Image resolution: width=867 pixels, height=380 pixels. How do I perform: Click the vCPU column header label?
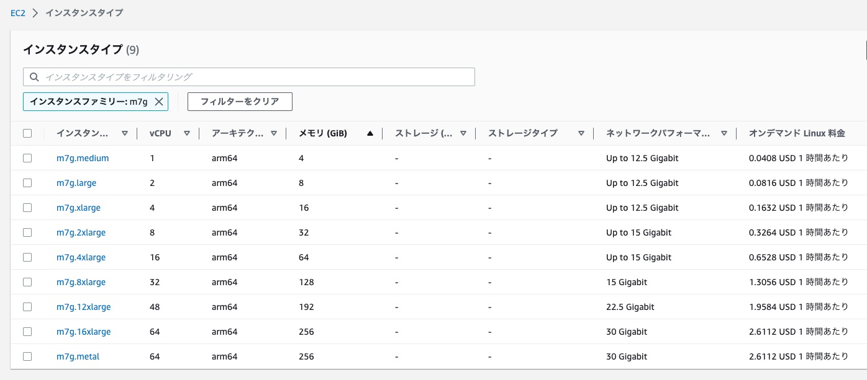(x=160, y=133)
